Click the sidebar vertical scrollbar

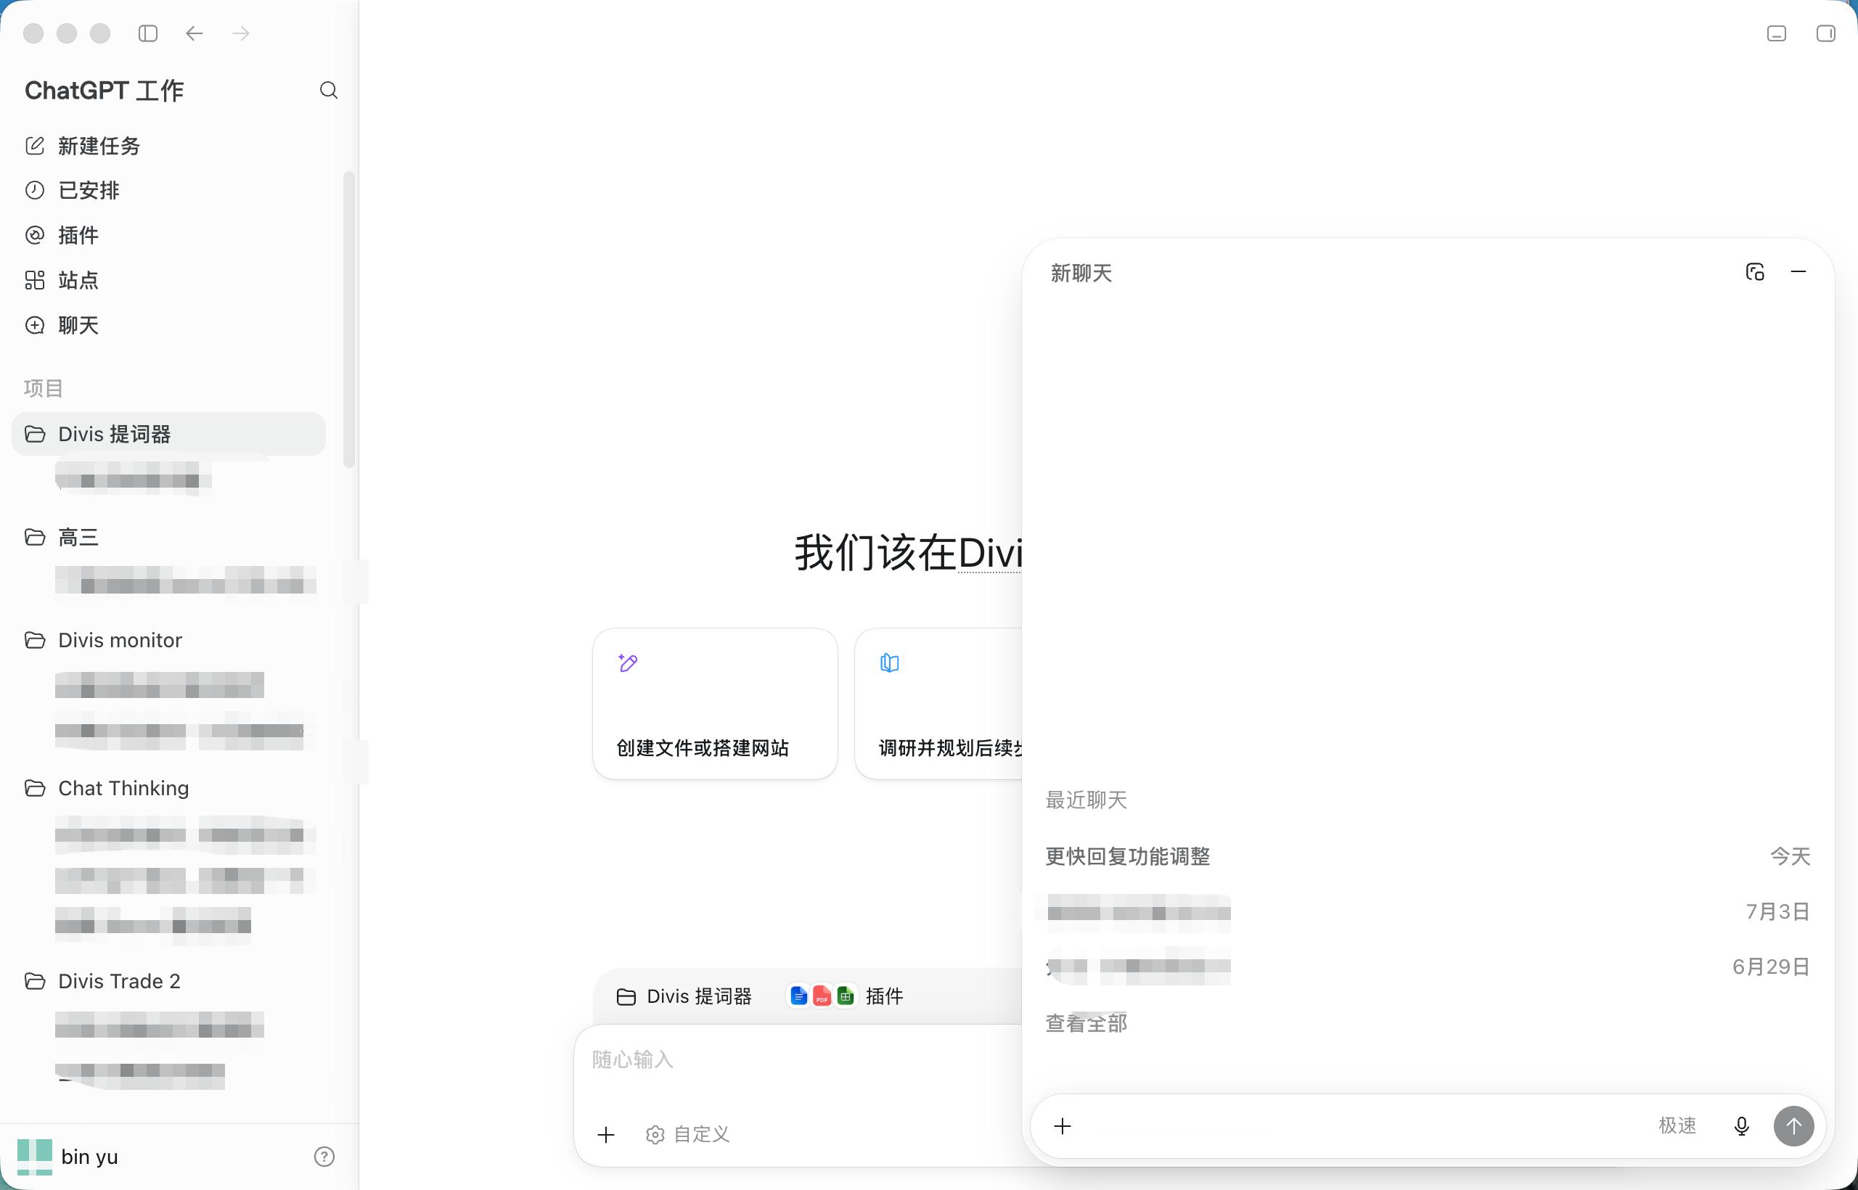coord(348,319)
